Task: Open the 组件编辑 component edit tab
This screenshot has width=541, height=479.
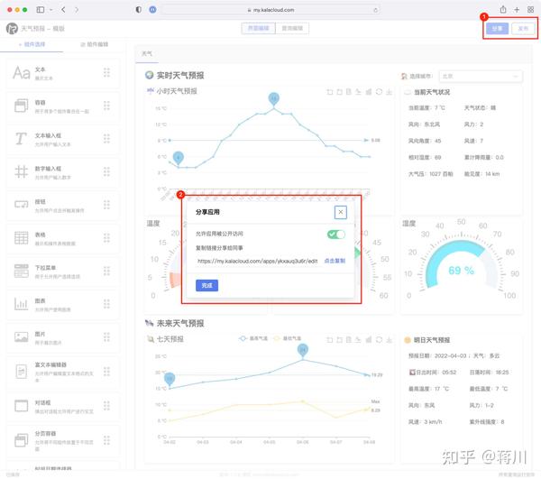Action: coord(94,44)
